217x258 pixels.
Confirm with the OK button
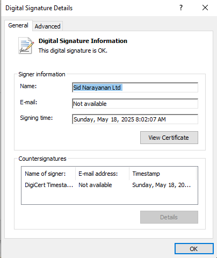[194, 249]
